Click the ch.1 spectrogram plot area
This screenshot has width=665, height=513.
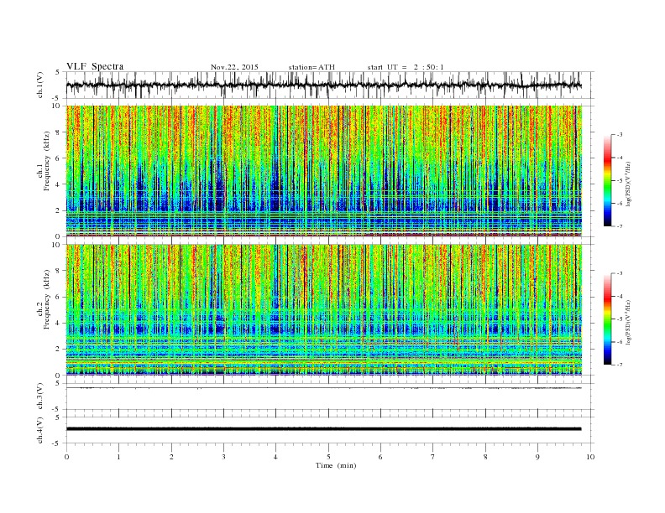pyautogui.click(x=324, y=171)
